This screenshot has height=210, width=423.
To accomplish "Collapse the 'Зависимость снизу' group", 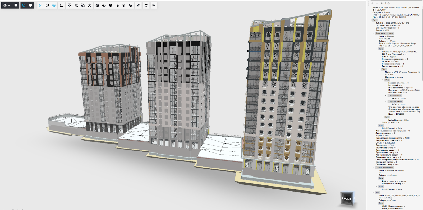I will 373,33.
